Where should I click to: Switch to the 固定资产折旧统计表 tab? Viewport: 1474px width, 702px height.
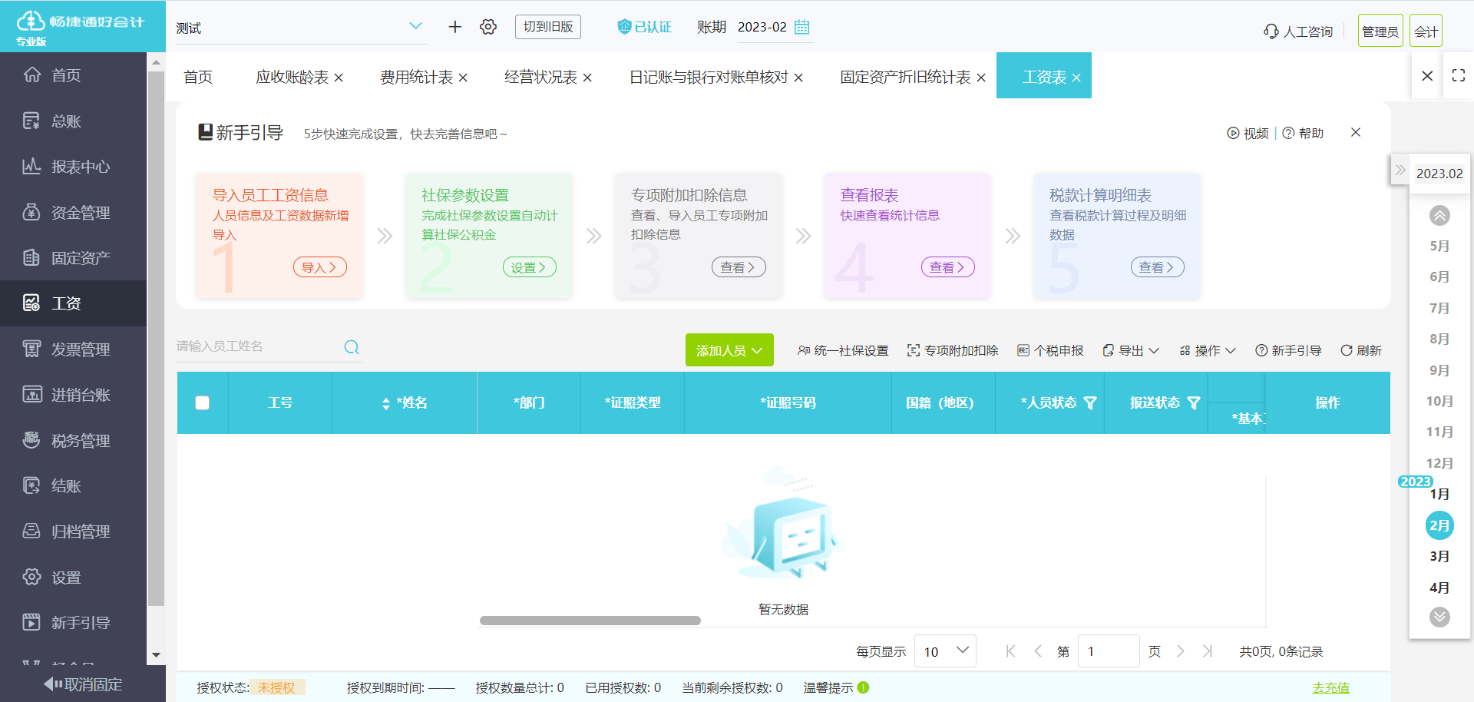point(904,77)
